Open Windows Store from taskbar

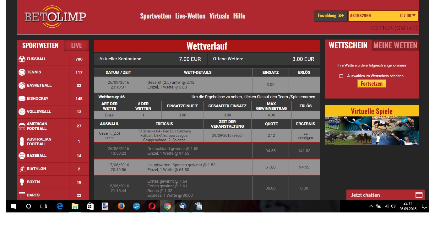[x=90, y=206]
